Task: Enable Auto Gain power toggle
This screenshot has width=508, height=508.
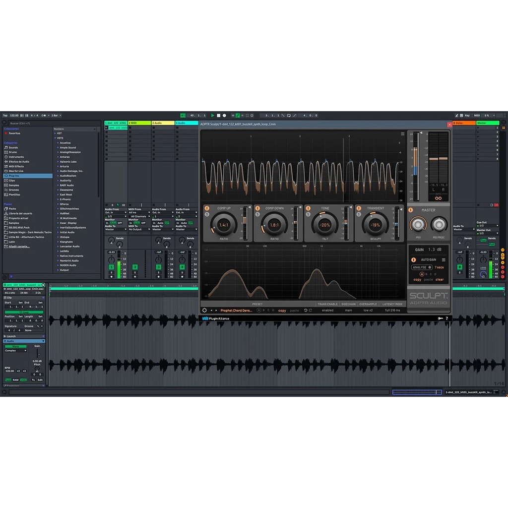Action: point(413,260)
